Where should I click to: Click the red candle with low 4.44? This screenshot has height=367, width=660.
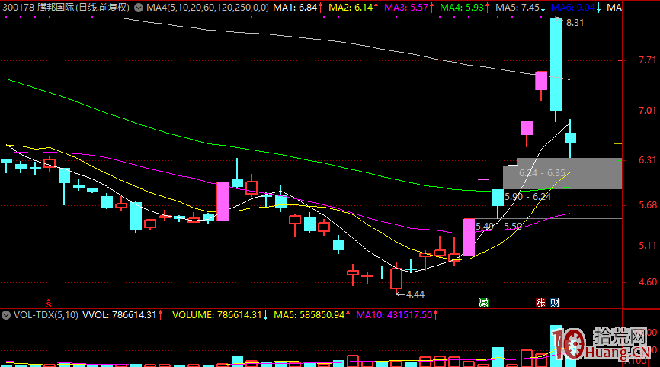tap(396, 278)
